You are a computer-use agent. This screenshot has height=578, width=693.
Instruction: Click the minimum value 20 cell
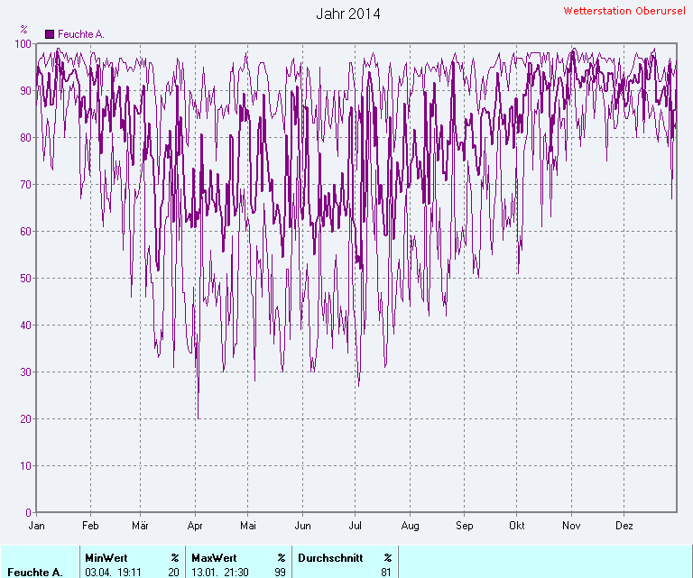click(x=173, y=573)
